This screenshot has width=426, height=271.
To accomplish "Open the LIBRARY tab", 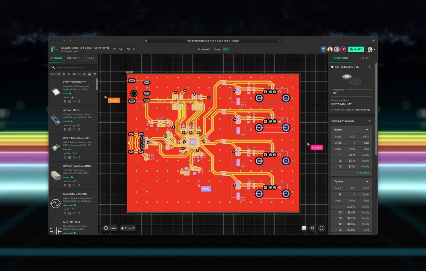I will 57,58.
